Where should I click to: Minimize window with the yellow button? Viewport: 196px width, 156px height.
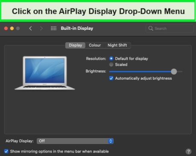(x=12, y=29)
